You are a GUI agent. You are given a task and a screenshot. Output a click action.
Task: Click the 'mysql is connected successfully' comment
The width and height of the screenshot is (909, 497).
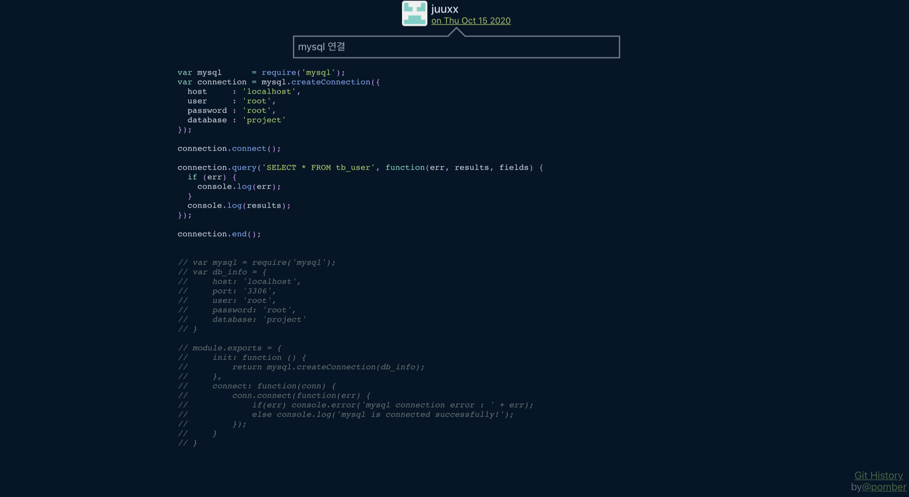point(420,414)
